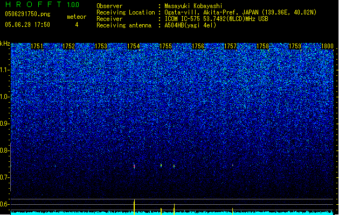Click the short yellow power spike under 1757
Image resolution: width=339 pixels, height=215 pixels.
click(x=232, y=211)
